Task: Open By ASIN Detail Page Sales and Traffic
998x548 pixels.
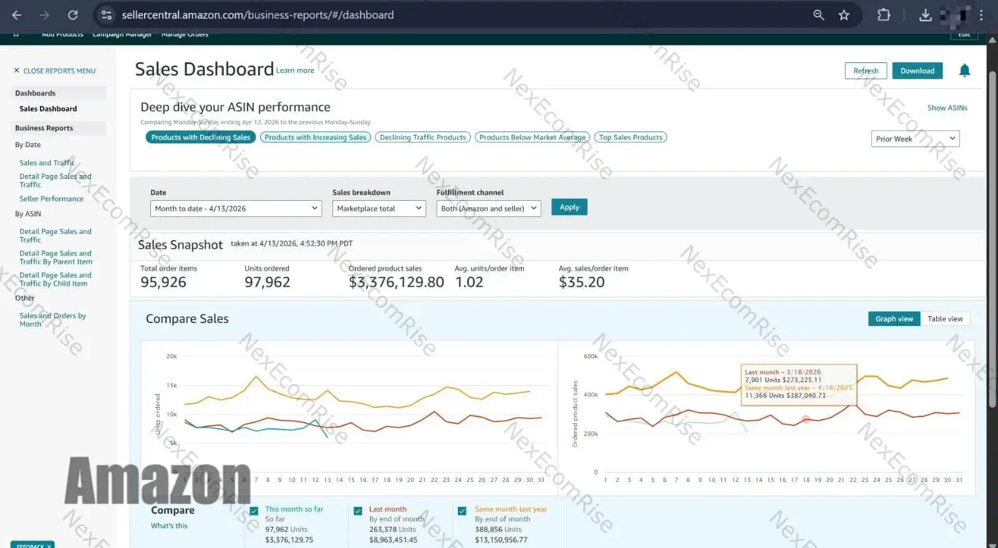Action: pyautogui.click(x=55, y=235)
